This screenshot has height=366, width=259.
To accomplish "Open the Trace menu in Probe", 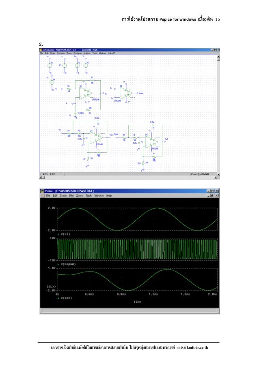I will tap(63, 195).
